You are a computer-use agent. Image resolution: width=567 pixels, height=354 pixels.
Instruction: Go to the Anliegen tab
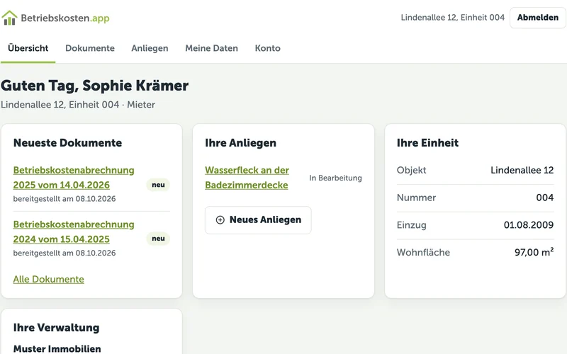[150, 48]
